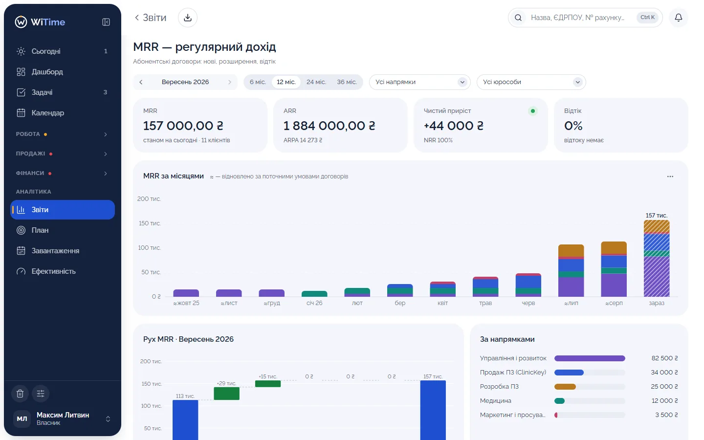Expand the РОБОТА section
704x440 pixels.
point(63,134)
